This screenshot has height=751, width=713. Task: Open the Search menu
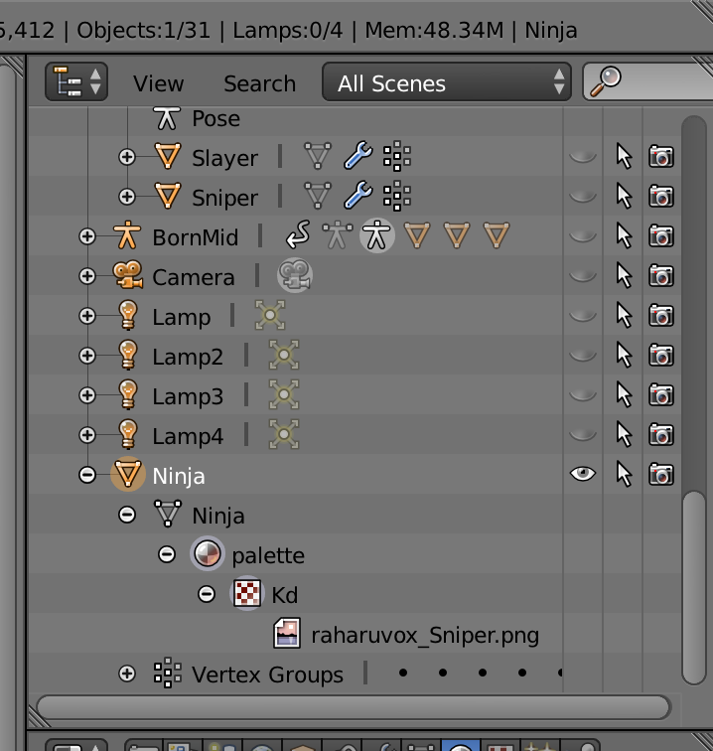tap(259, 83)
